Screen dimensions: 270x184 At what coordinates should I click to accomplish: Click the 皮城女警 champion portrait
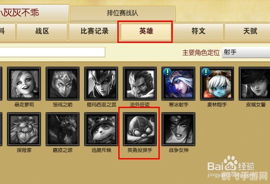coord(254,84)
